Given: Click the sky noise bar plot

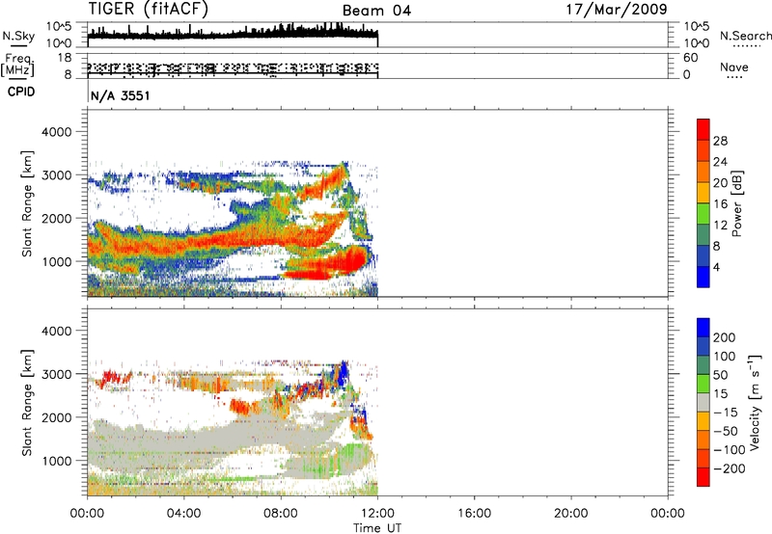Looking at the screenshot, I should point(377,35).
